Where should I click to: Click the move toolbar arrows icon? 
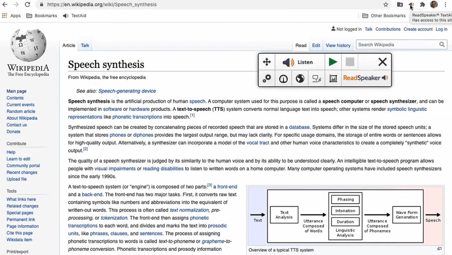tap(267, 62)
